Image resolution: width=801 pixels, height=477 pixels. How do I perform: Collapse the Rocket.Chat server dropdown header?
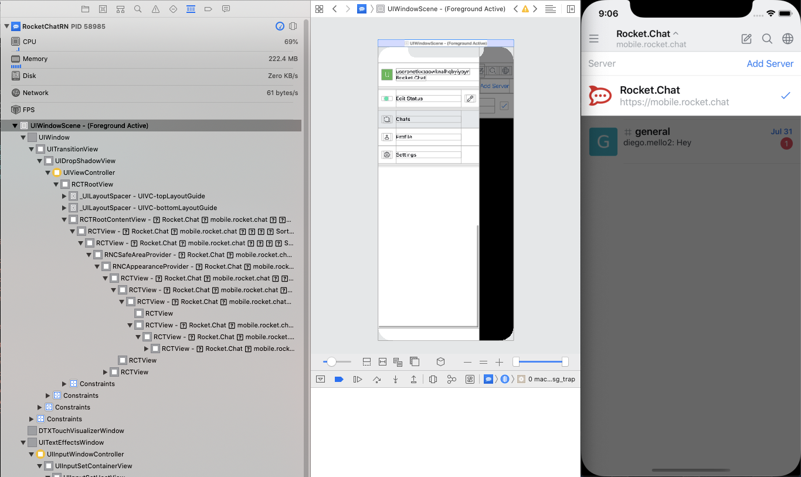tap(651, 38)
